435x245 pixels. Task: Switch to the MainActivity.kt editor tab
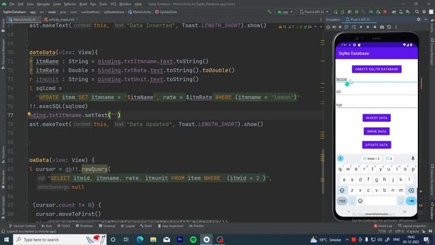(24, 20)
